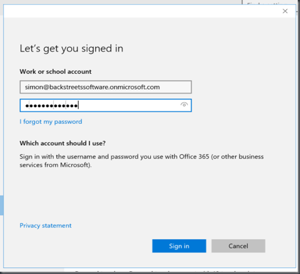Click the Office 365 text in the description
This screenshot has width=300, height=274.
coord(194,157)
